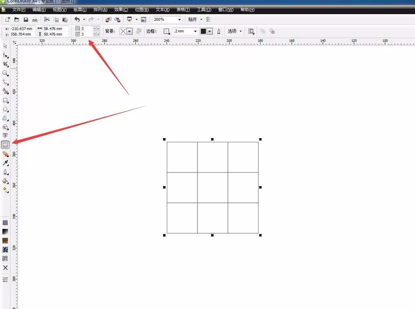
Task: Click the Undo arrow icon
Action: (77, 19)
